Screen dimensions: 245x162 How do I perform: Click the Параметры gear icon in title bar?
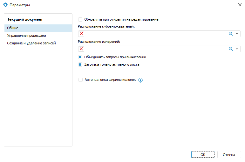coord(5,5)
